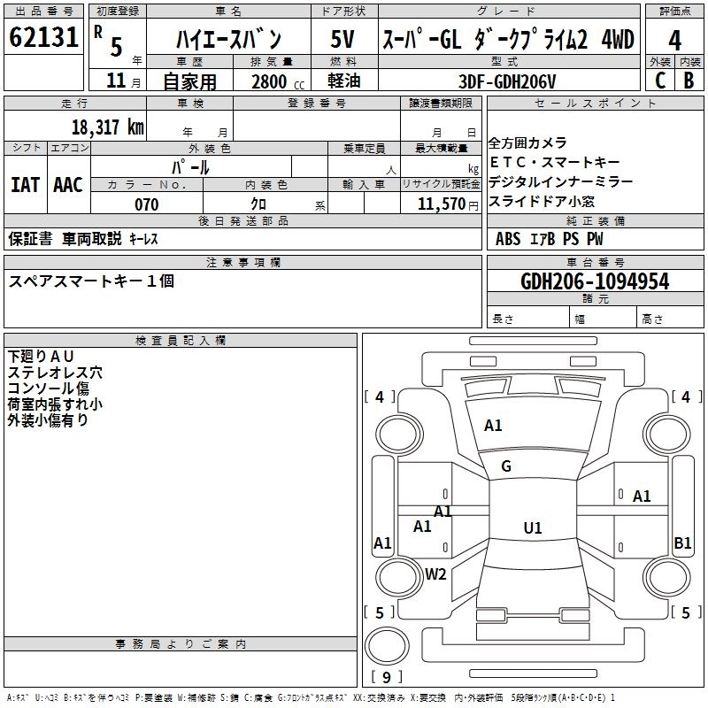Select the color number 070 field
The image size is (708, 708).
(x=146, y=204)
